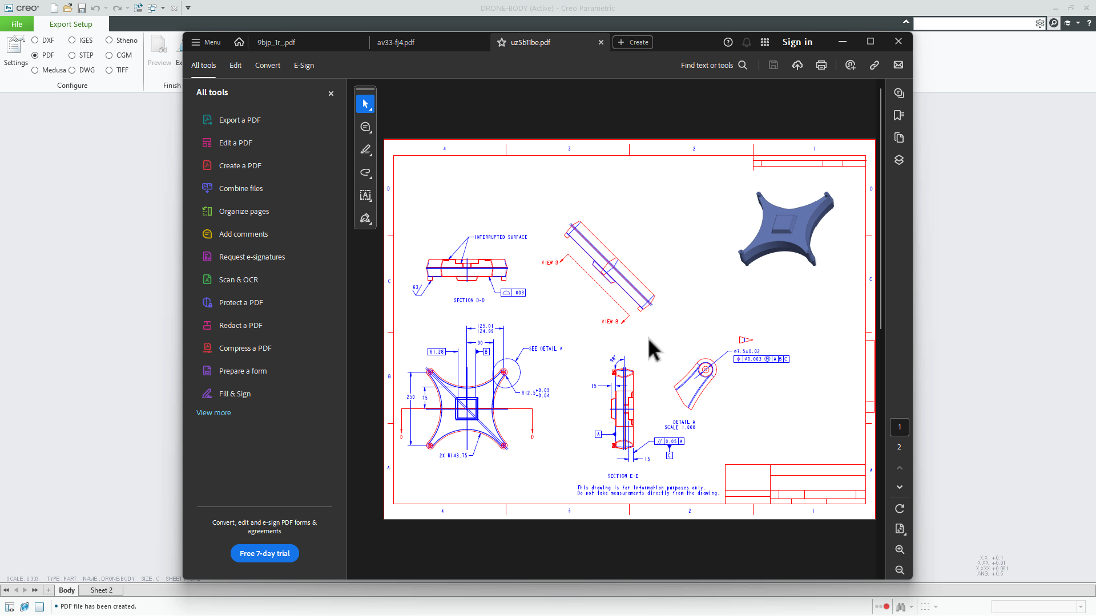The width and height of the screenshot is (1096, 616).
Task: Jump to page 2 of the PDF
Action: pos(899,447)
